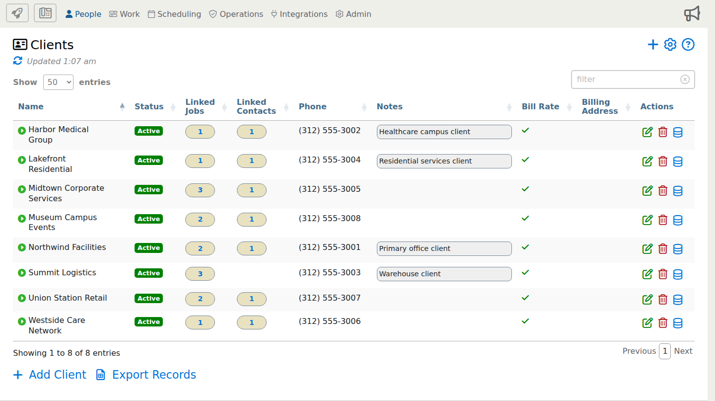
Task: Open the Scheduling menu
Action: pyautogui.click(x=174, y=14)
